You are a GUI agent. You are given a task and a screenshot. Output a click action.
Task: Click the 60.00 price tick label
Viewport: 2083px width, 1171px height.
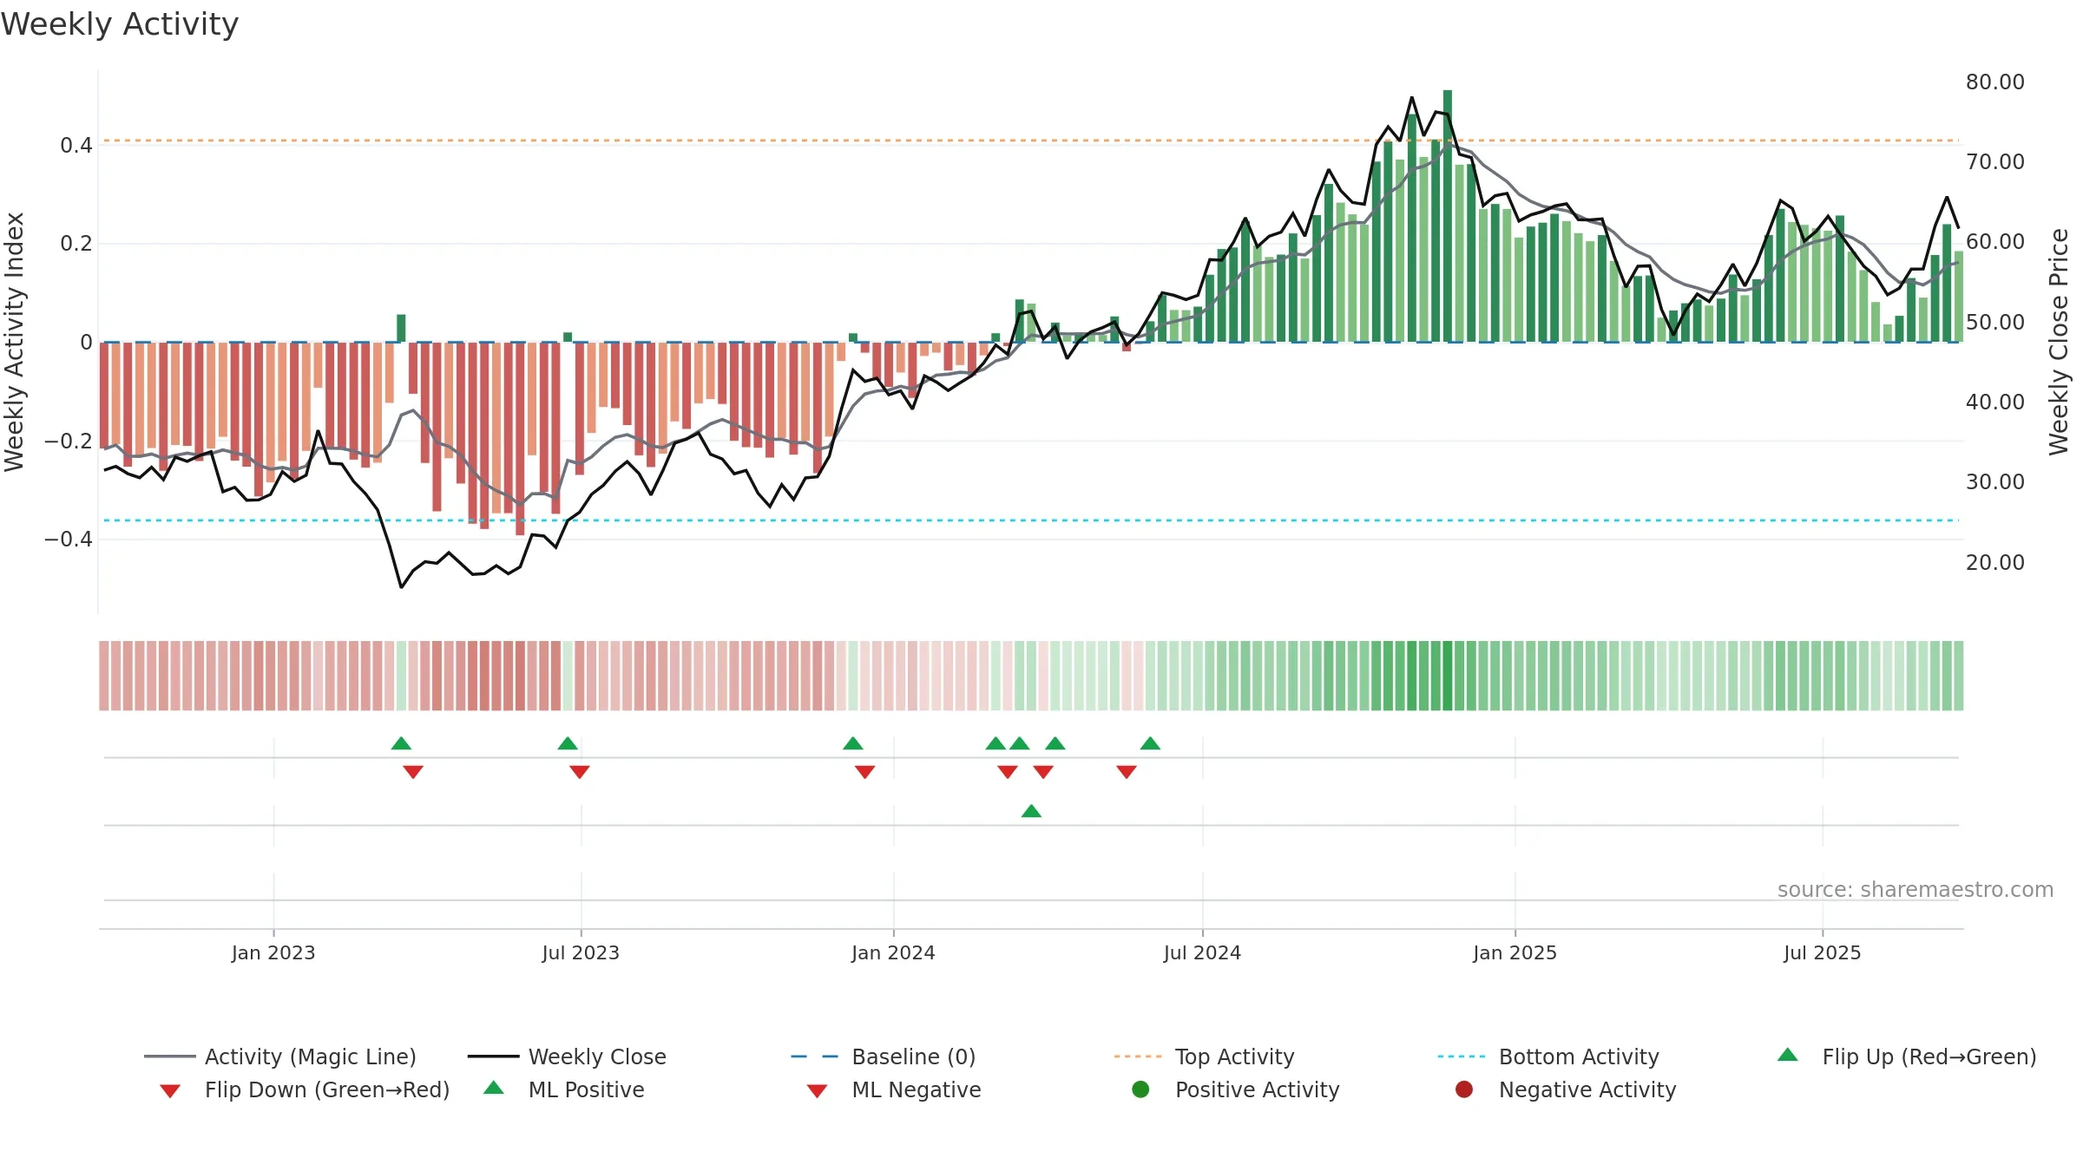click(x=1995, y=242)
